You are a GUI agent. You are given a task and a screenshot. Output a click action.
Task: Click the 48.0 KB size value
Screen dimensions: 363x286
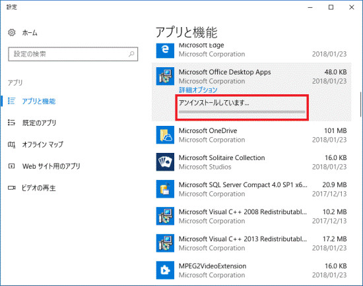tap(335, 72)
